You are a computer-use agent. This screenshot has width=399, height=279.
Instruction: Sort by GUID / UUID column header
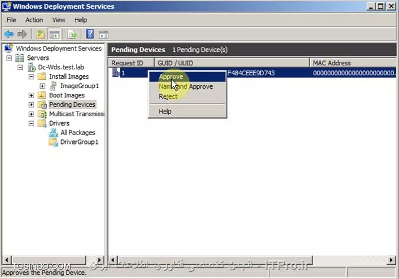click(x=232, y=63)
